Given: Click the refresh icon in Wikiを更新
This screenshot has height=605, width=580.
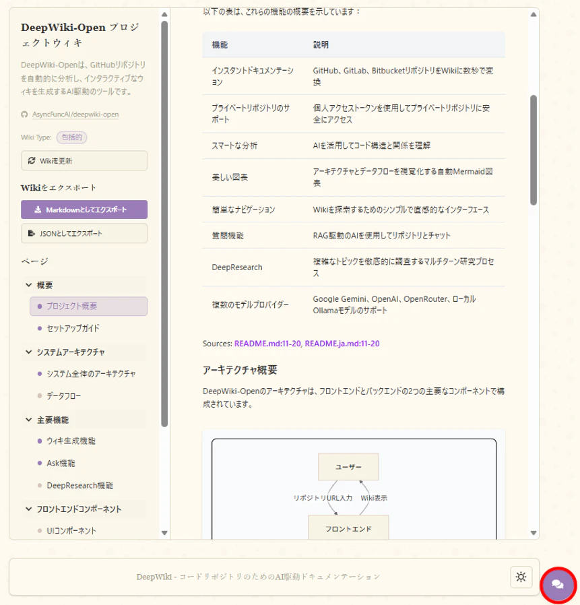Looking at the screenshot, I should click(x=32, y=160).
